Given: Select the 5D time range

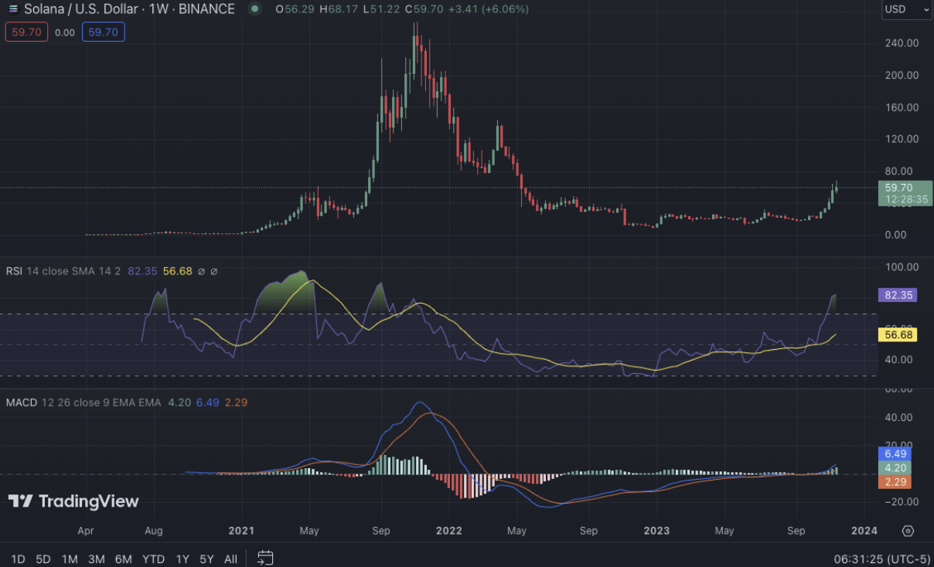Looking at the screenshot, I should (43, 559).
